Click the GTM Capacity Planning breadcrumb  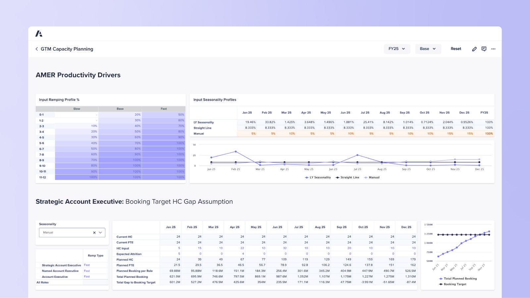point(67,49)
